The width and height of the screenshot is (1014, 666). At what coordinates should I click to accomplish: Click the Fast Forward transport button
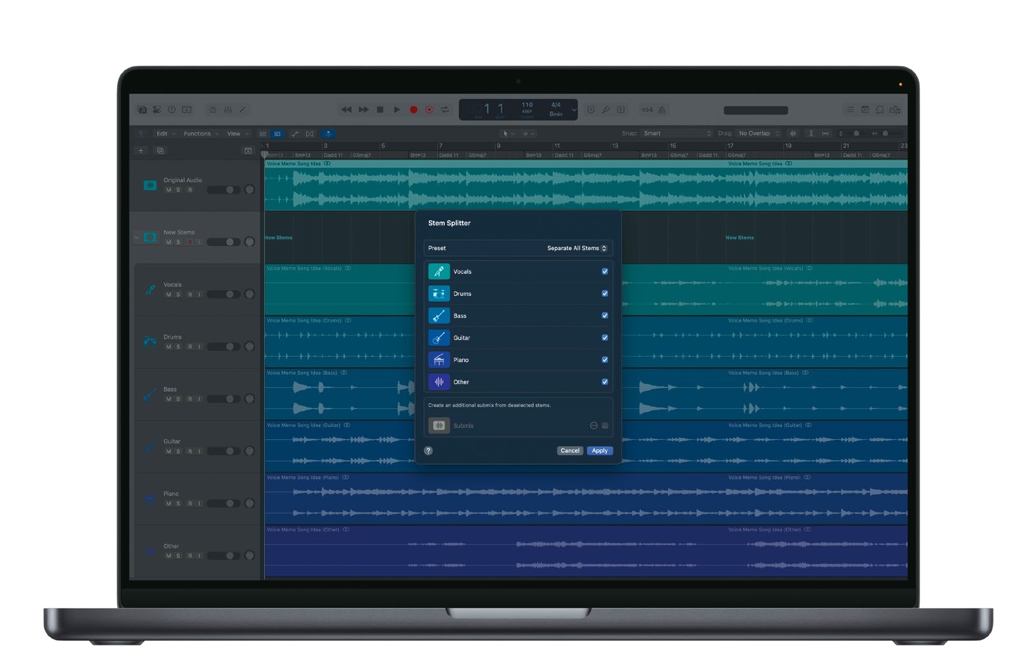[364, 109]
